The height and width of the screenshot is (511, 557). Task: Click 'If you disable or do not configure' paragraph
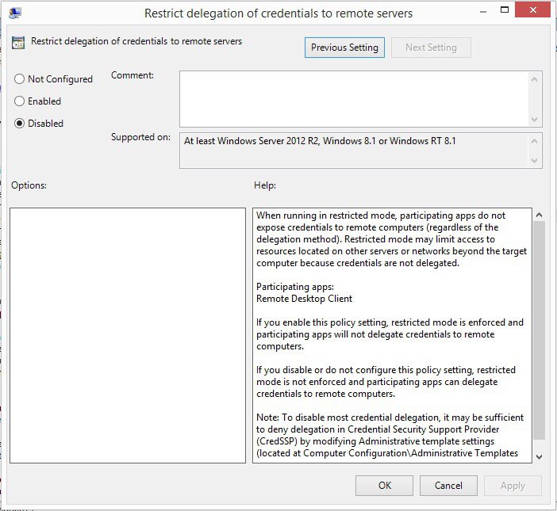tap(386, 382)
